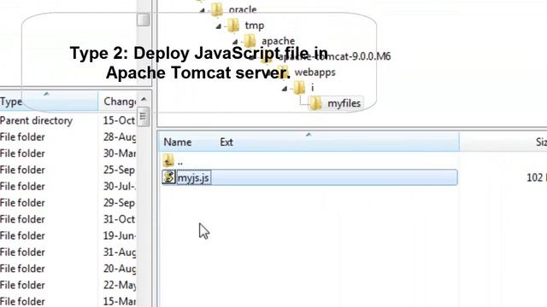
Task: Click local file list scrollbar up arrow
Action: pos(144,99)
